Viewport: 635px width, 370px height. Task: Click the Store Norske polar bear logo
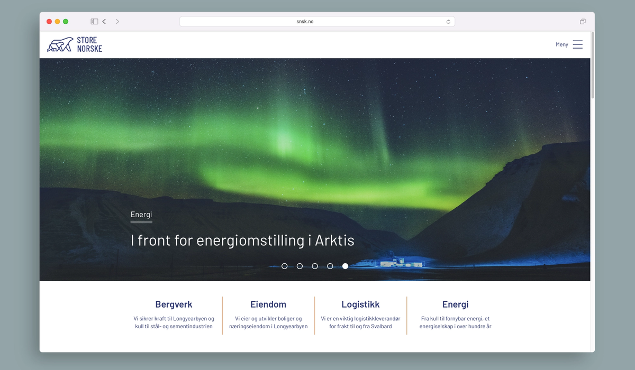[x=60, y=44]
